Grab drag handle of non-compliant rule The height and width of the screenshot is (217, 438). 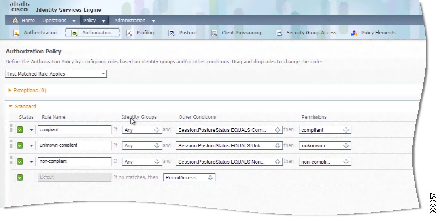pyautogui.click(x=11, y=160)
